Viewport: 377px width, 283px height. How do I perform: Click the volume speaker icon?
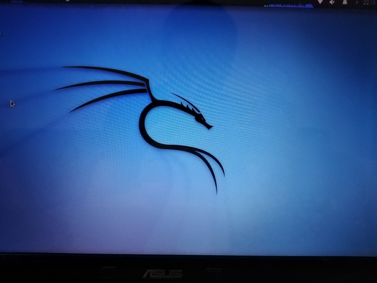pos(332,2)
